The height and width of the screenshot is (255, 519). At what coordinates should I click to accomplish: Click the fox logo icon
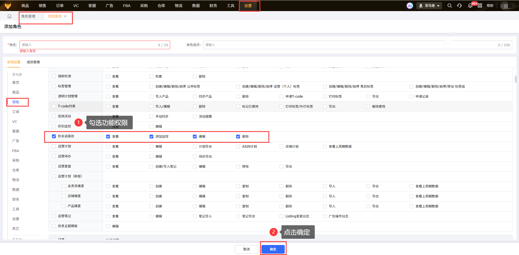tap(8, 6)
